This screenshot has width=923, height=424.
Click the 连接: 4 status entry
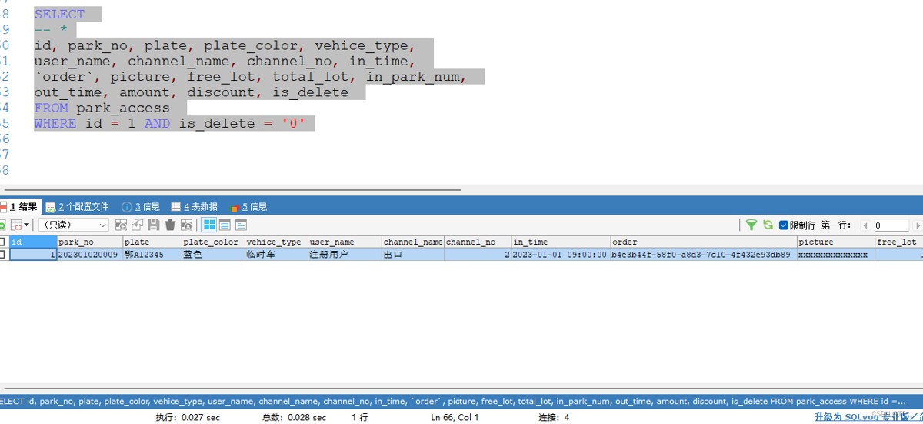click(554, 417)
